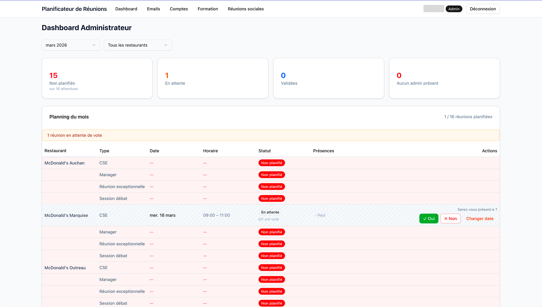The height and width of the screenshot is (307, 542).
Task: Click the Planificateur de Réunions logo title
Action: coord(74,9)
